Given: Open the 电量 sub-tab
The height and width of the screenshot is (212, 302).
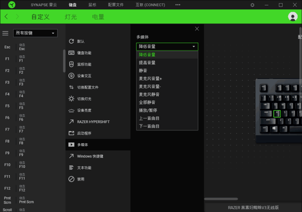Looking at the screenshot, I should click(98, 17).
